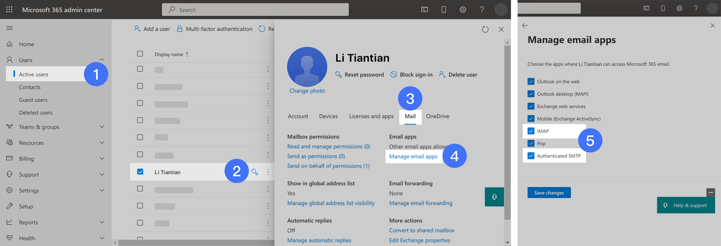This screenshot has height=246, width=721.
Task: Close the Manage email apps panel
Action: 712,25
